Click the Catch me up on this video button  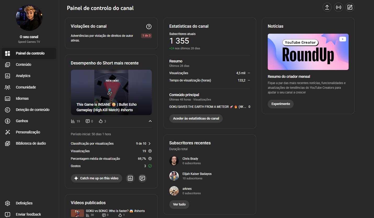point(96,178)
